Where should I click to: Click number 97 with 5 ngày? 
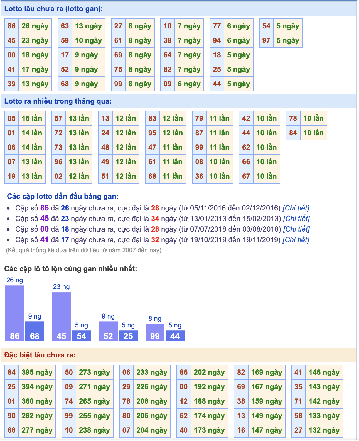coord(266,40)
